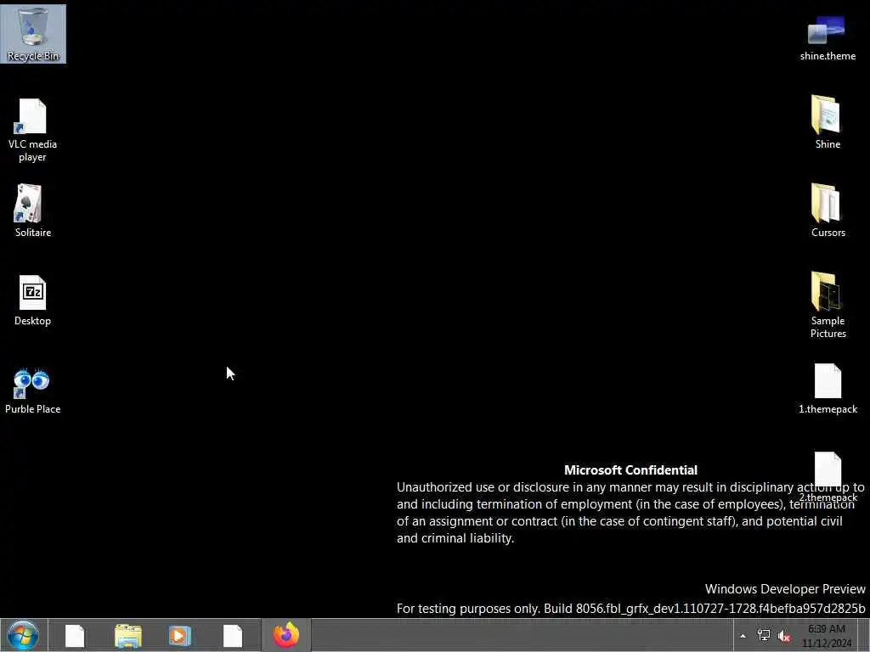
Task: Open the Windows Start orb
Action: (x=23, y=635)
